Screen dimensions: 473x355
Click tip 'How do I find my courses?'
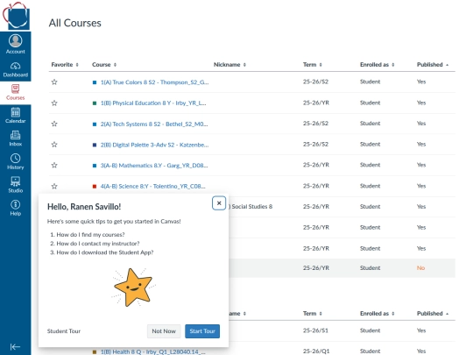click(x=90, y=235)
